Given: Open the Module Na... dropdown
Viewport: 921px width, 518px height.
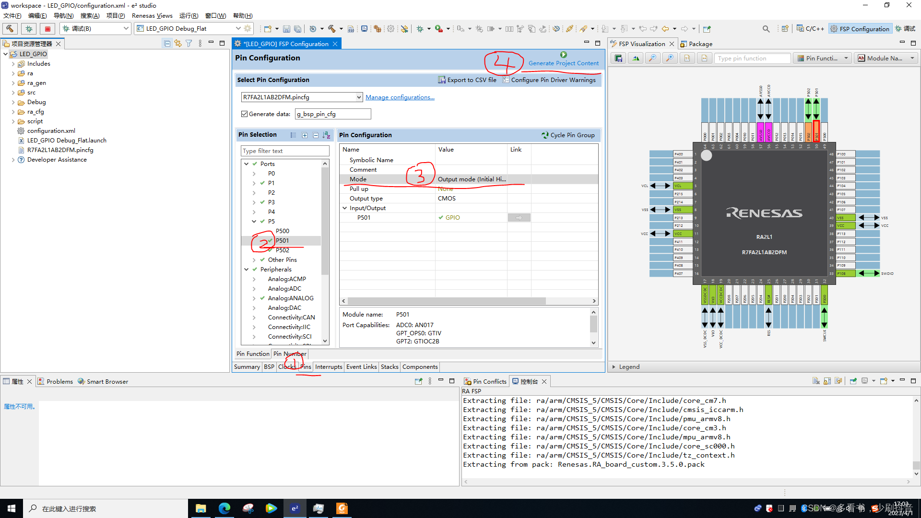Looking at the screenshot, I should pyautogui.click(x=886, y=59).
